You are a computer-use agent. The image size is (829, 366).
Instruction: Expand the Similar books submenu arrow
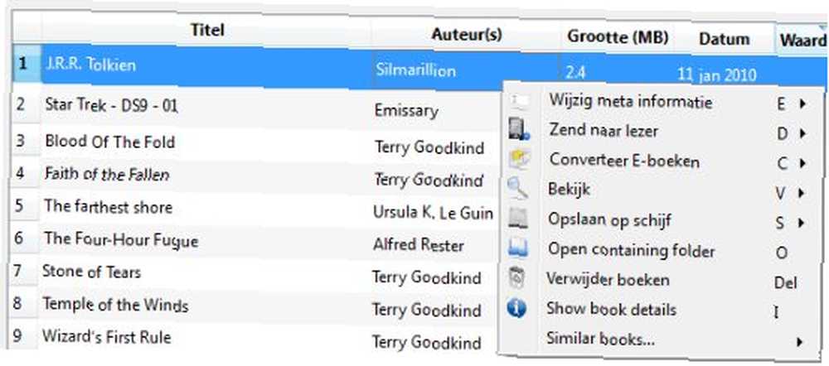point(799,342)
